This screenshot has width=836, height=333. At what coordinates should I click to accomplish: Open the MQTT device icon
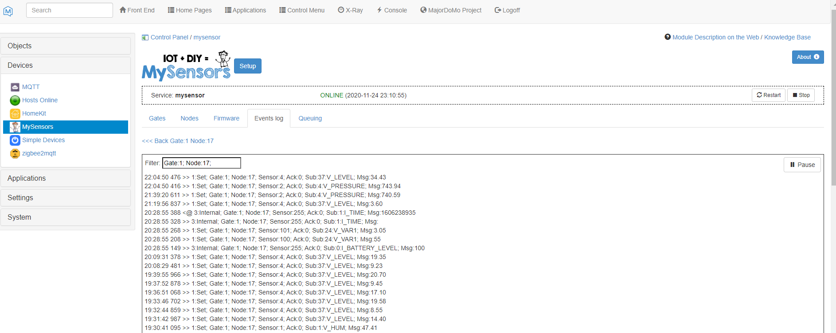point(15,87)
